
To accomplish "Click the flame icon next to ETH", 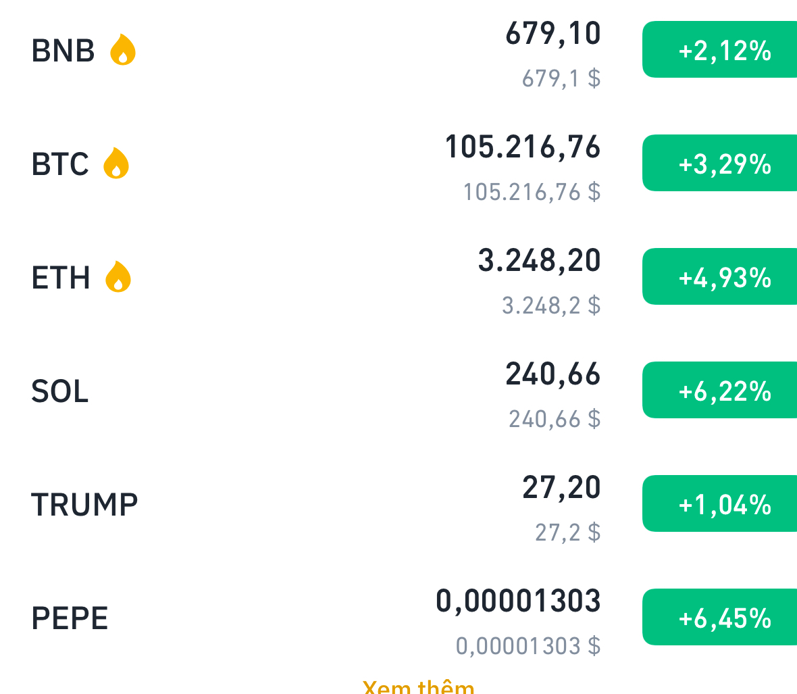I will pos(118,277).
